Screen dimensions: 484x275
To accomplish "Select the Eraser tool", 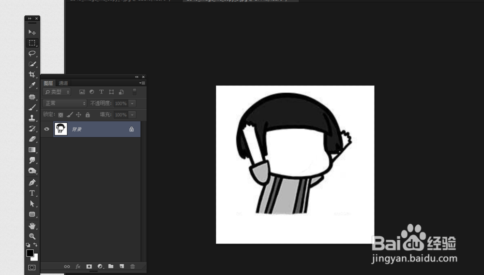I will click(32, 139).
